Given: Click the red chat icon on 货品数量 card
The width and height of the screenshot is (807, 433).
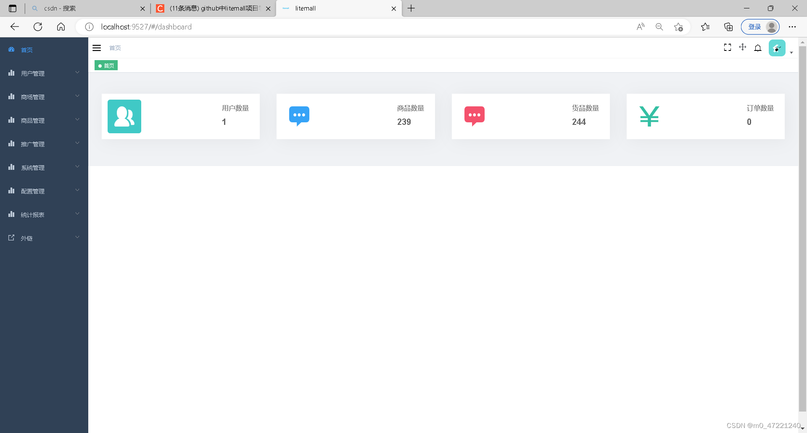Looking at the screenshot, I should coord(474,116).
